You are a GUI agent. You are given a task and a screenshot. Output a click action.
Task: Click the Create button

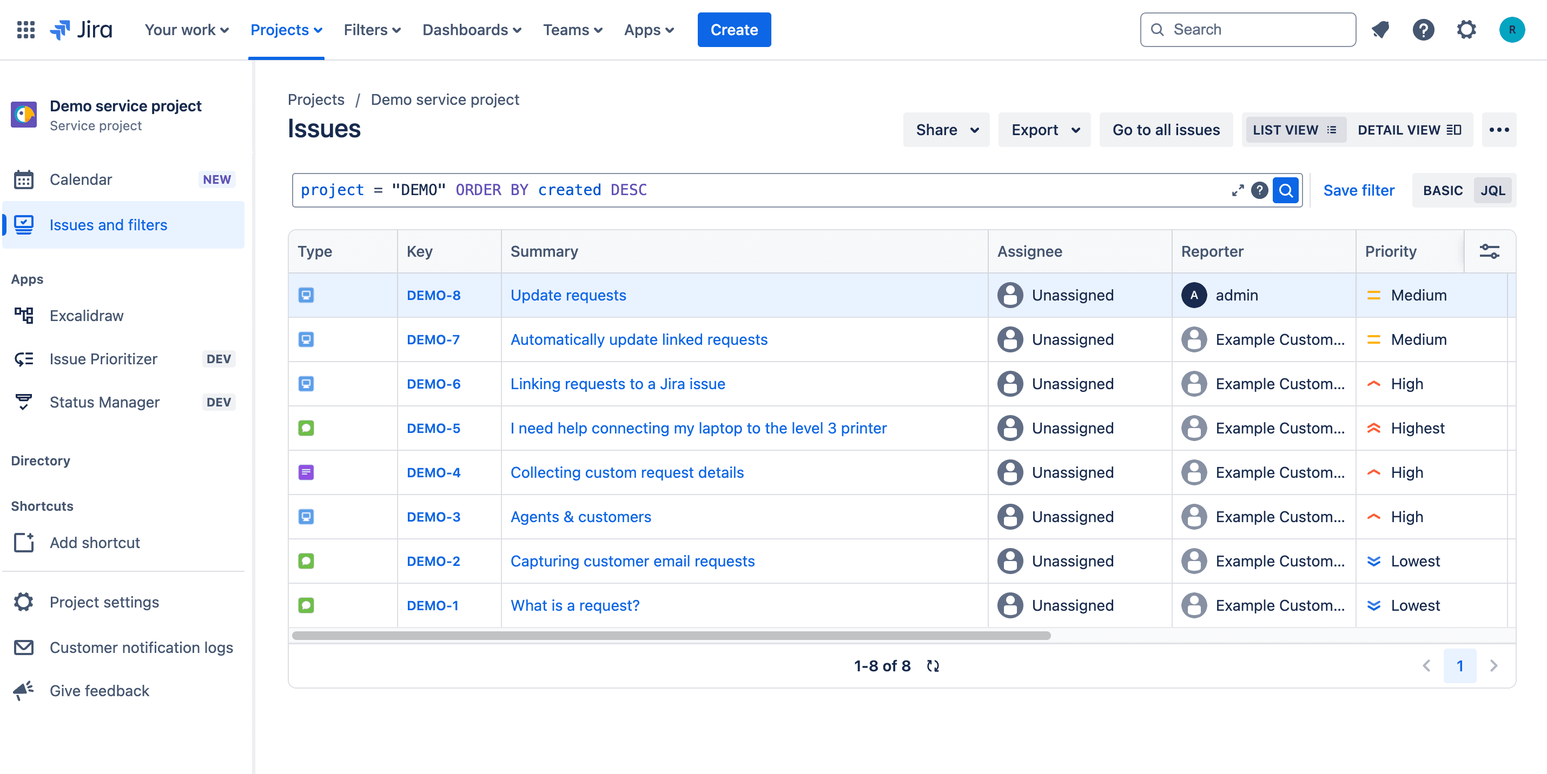(734, 29)
